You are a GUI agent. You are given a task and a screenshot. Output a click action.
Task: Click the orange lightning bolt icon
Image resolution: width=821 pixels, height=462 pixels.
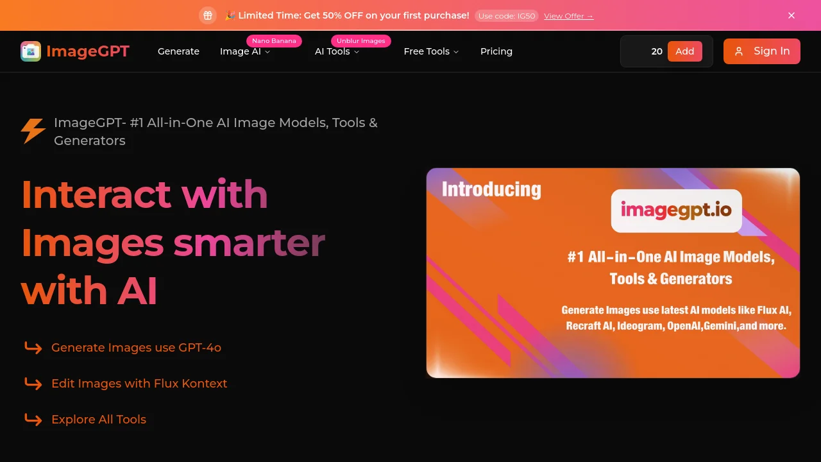33,131
